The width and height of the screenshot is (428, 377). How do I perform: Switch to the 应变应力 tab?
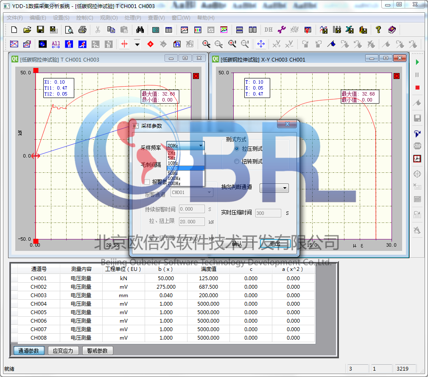tap(63, 351)
